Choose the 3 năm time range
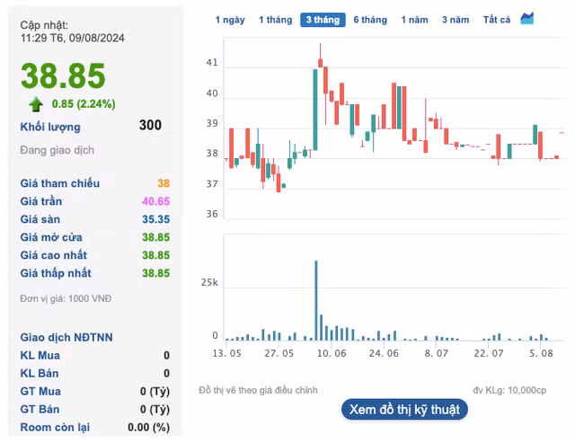 click(456, 20)
